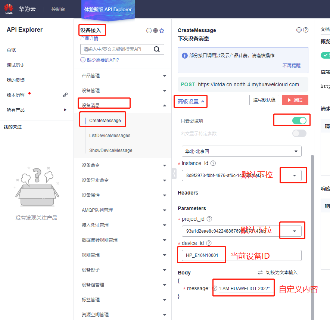Click 华为云 brand text

tap(27, 9)
